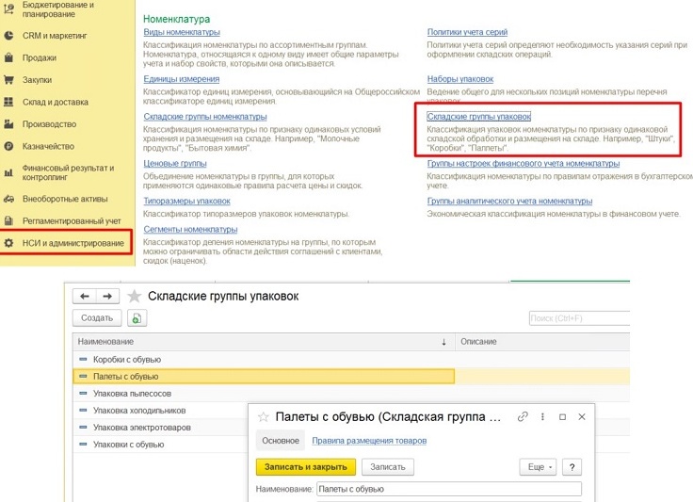Open Ценовые группы link
This screenshot has height=502, width=693.
(175, 164)
